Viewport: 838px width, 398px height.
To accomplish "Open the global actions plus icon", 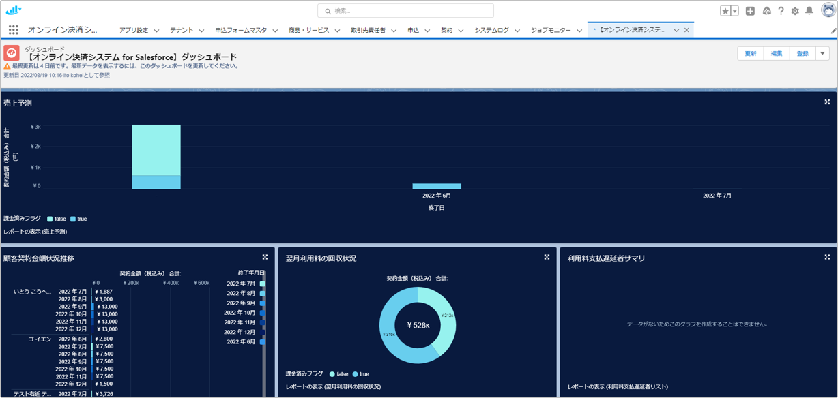I will click(750, 11).
